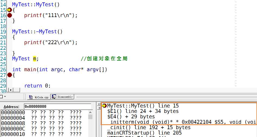
Task: Click the yellow arrow marker in call stack
Action: [104, 106]
